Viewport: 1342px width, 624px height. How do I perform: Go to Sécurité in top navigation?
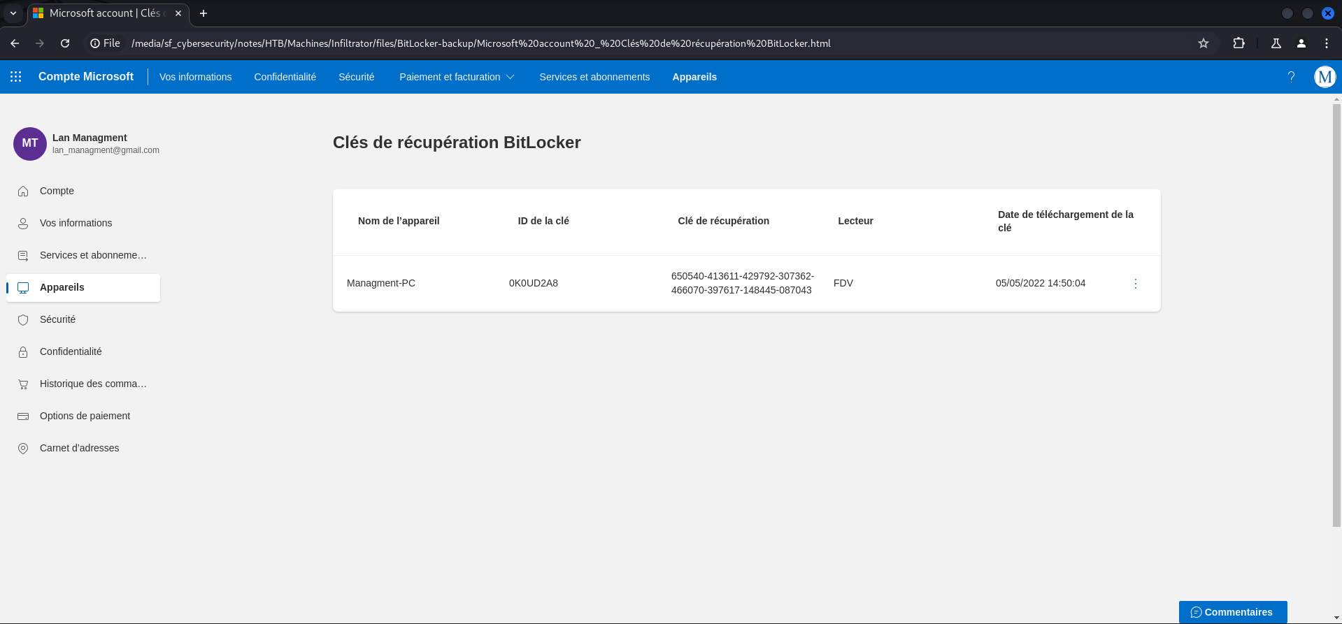pyautogui.click(x=356, y=77)
